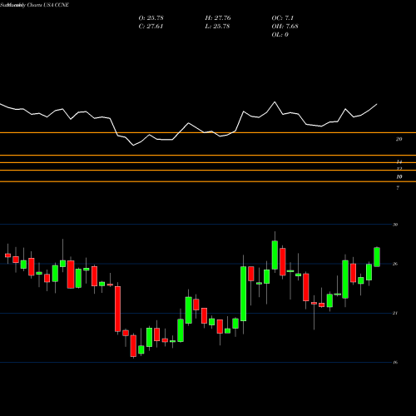
Task: Click the high value 'H: 27.76'
Action: 218,18
